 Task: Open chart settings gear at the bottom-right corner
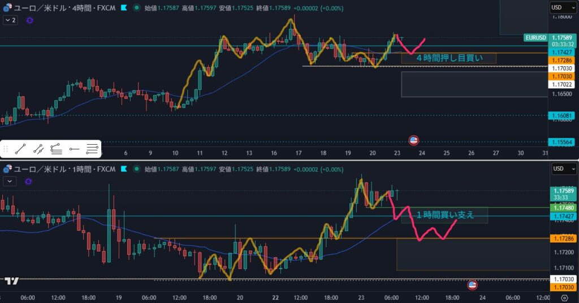(x=564, y=297)
